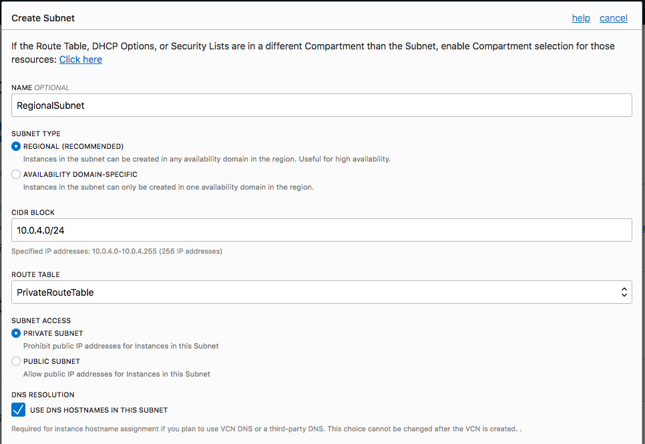Click the Use DNS Hostnames in This Subnet label
Screen dimensions: 645x444
click(x=99, y=410)
